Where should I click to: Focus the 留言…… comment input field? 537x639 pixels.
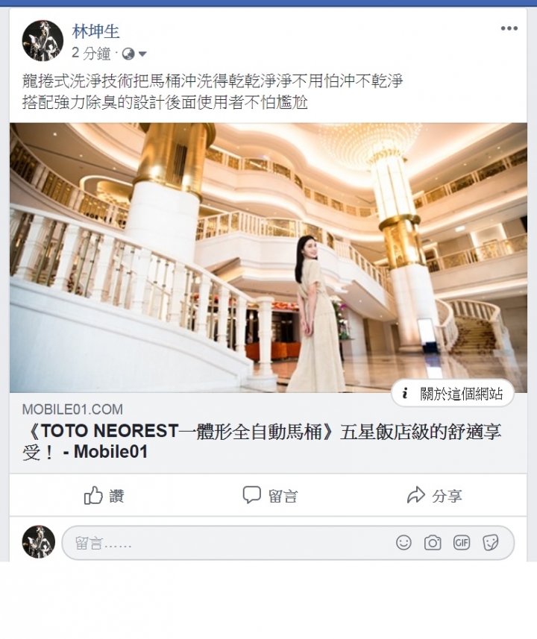pos(288,543)
